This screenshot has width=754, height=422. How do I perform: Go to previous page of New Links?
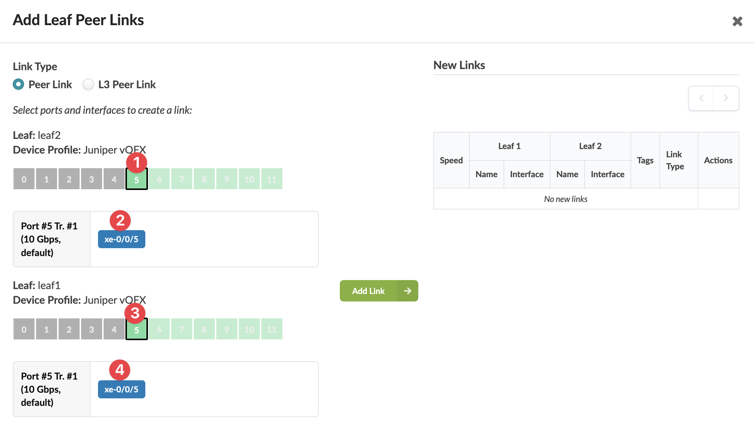click(701, 98)
